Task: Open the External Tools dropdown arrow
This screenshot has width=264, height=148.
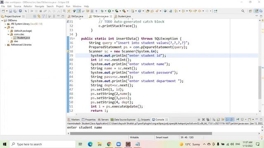Action: coord(127,11)
